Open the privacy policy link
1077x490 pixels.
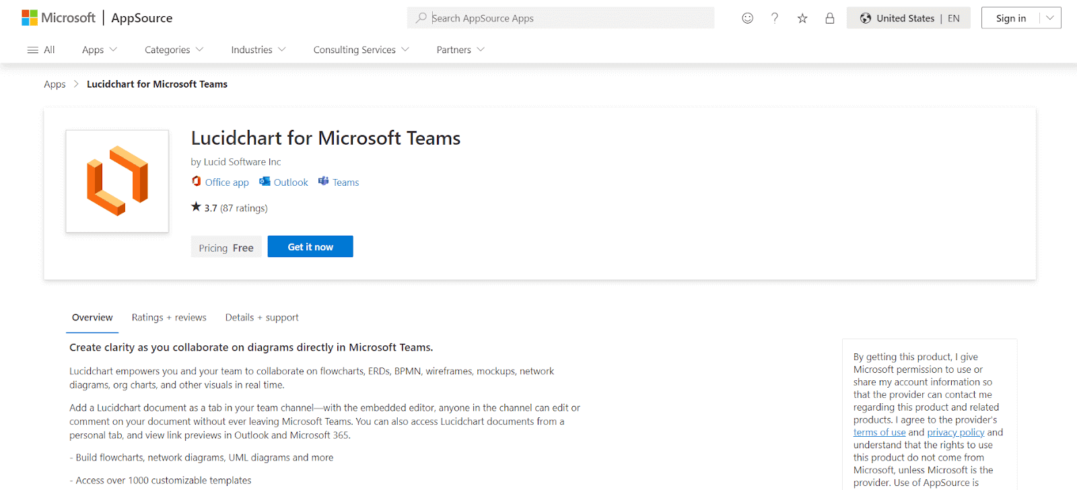click(956, 433)
